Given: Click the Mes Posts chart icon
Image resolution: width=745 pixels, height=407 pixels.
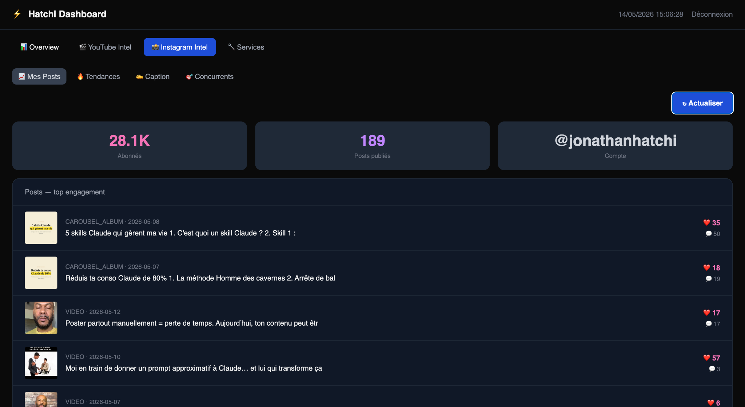Looking at the screenshot, I should pos(22,76).
